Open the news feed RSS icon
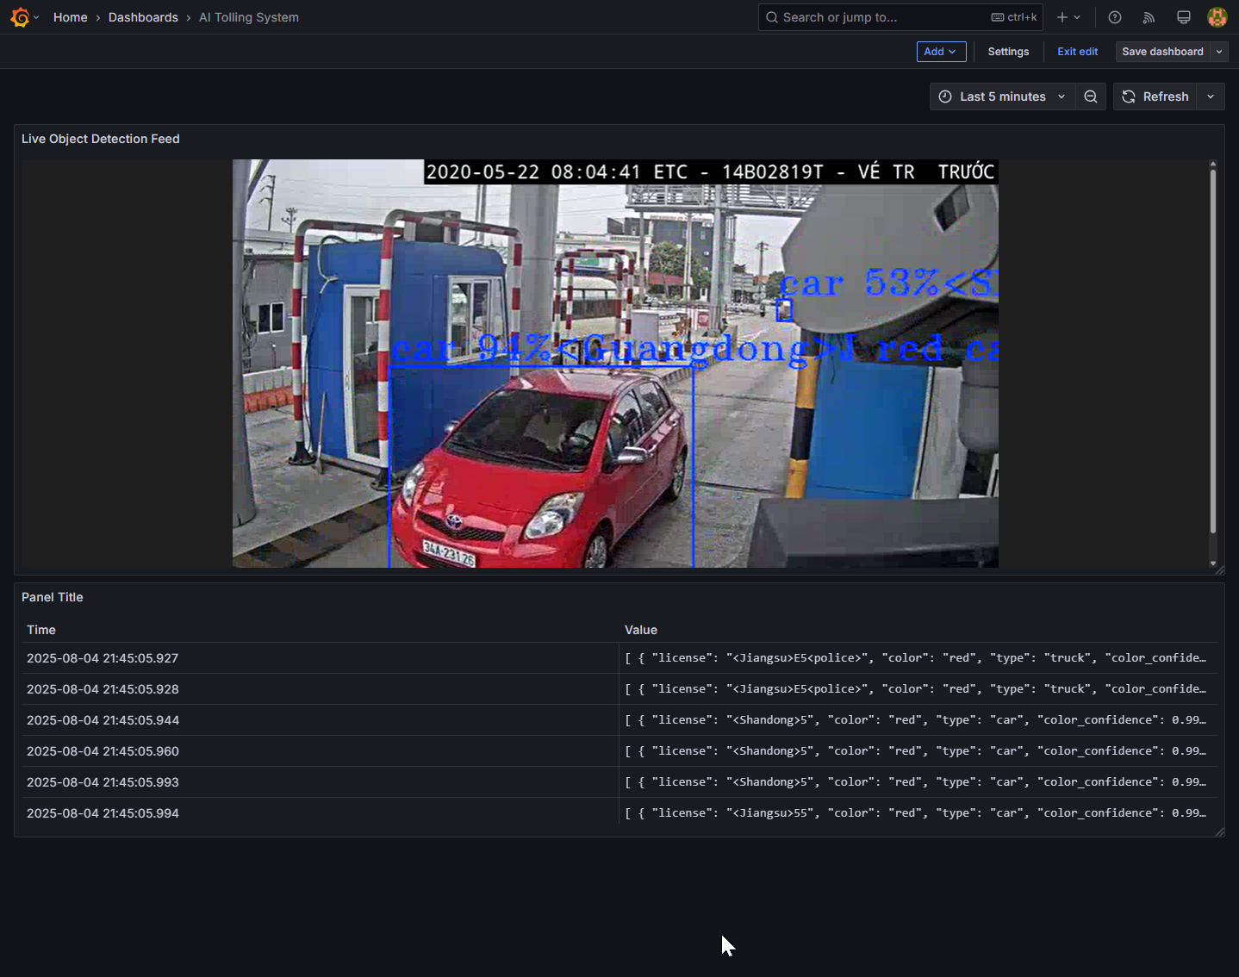Screen dimensions: 1239x977 click(x=1149, y=17)
